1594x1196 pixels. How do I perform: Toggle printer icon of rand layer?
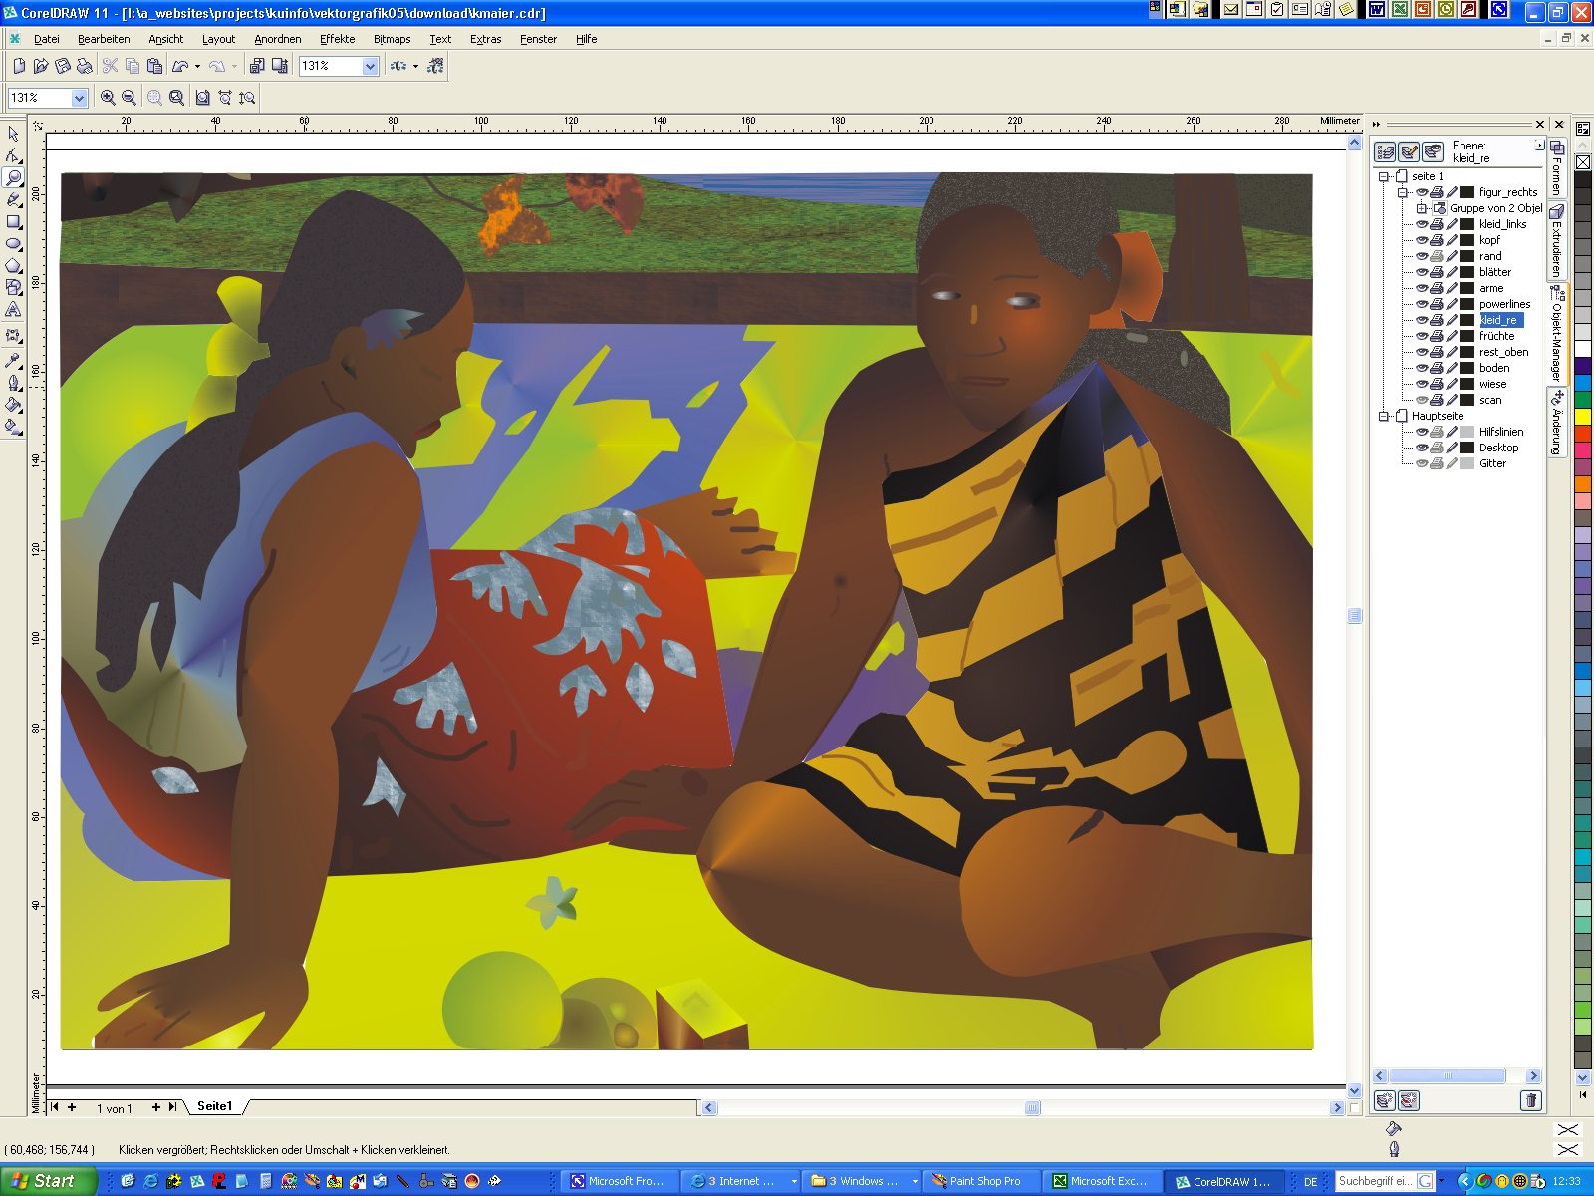1437,256
